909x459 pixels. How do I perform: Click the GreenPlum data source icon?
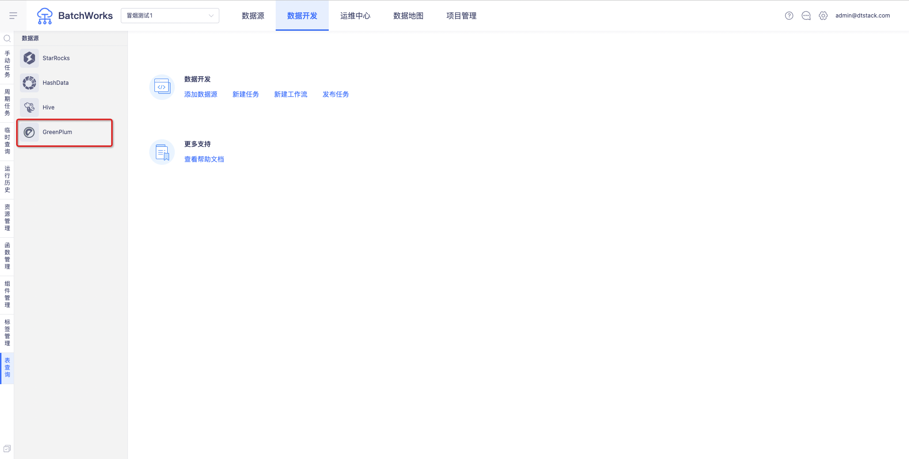[29, 132]
